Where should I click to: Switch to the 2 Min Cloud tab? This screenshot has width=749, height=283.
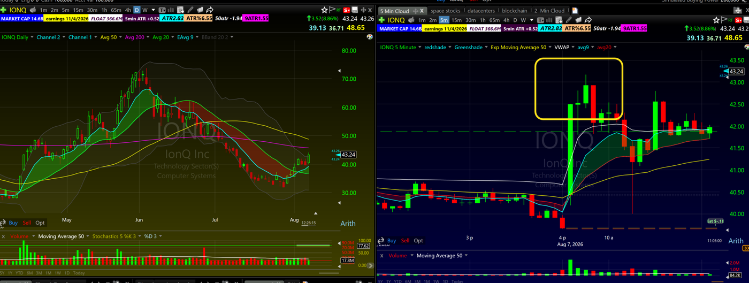(549, 11)
